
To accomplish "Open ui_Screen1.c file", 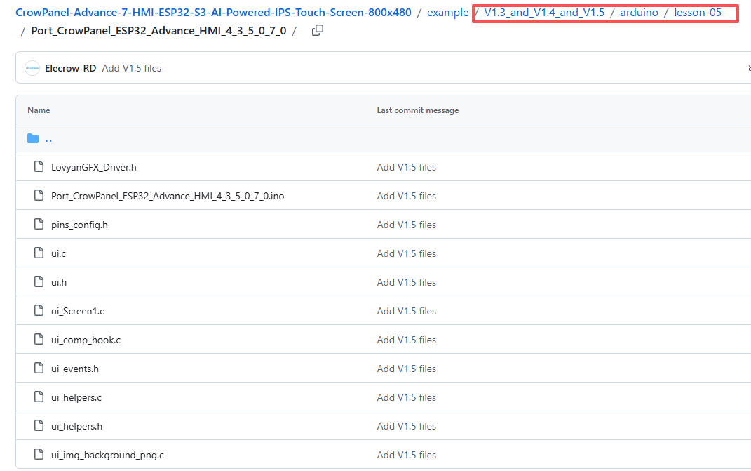I will [x=78, y=311].
